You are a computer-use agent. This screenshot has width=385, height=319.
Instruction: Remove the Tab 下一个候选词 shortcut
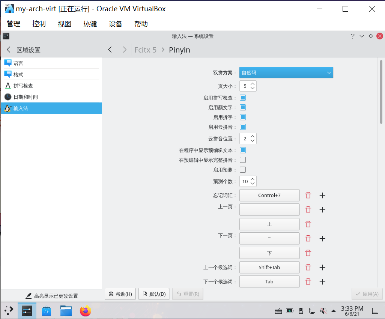pyautogui.click(x=308, y=281)
